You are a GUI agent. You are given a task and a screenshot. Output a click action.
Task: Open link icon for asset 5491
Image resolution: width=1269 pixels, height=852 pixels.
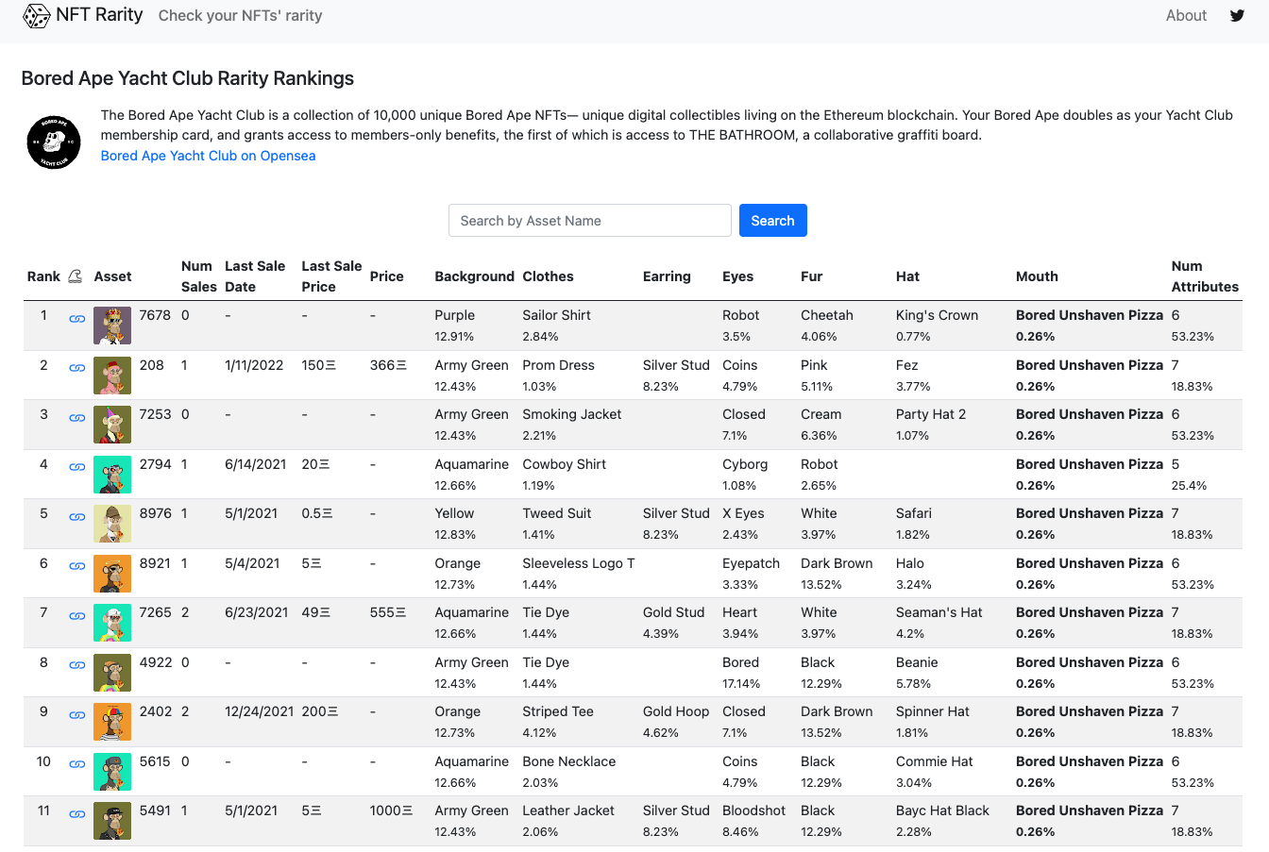pyautogui.click(x=77, y=814)
